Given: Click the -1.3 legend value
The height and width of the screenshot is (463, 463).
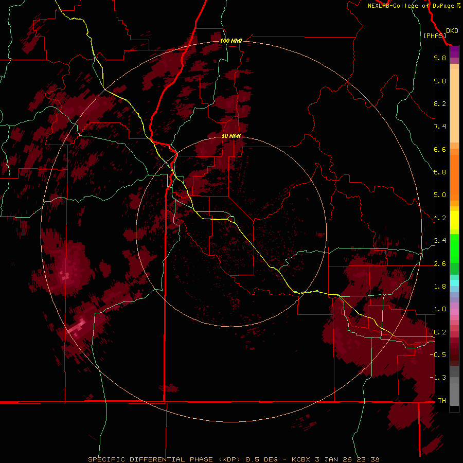Looking at the screenshot, I should pos(438,378).
